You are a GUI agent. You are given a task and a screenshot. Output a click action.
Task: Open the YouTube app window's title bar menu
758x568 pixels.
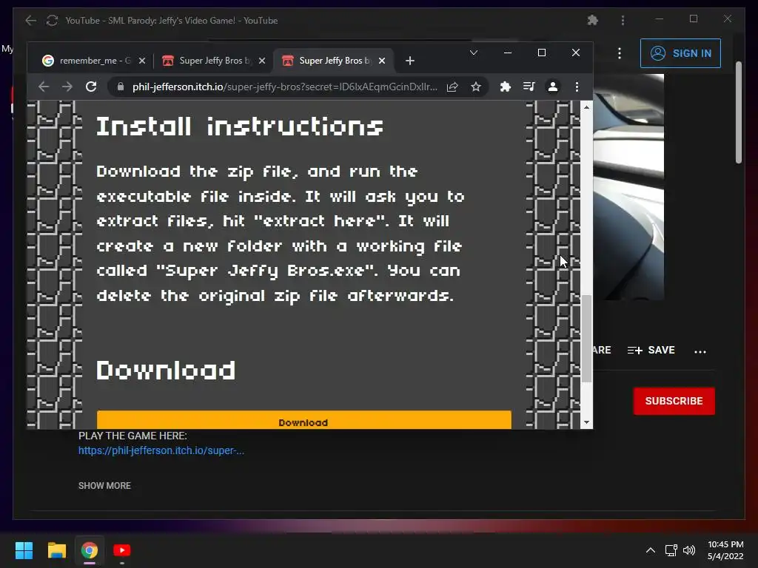tap(623, 20)
